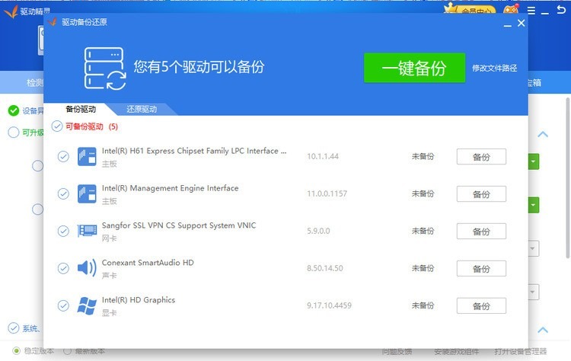
Task: Click 未备份 status of Sangfor VNIC
Action: [423, 231]
